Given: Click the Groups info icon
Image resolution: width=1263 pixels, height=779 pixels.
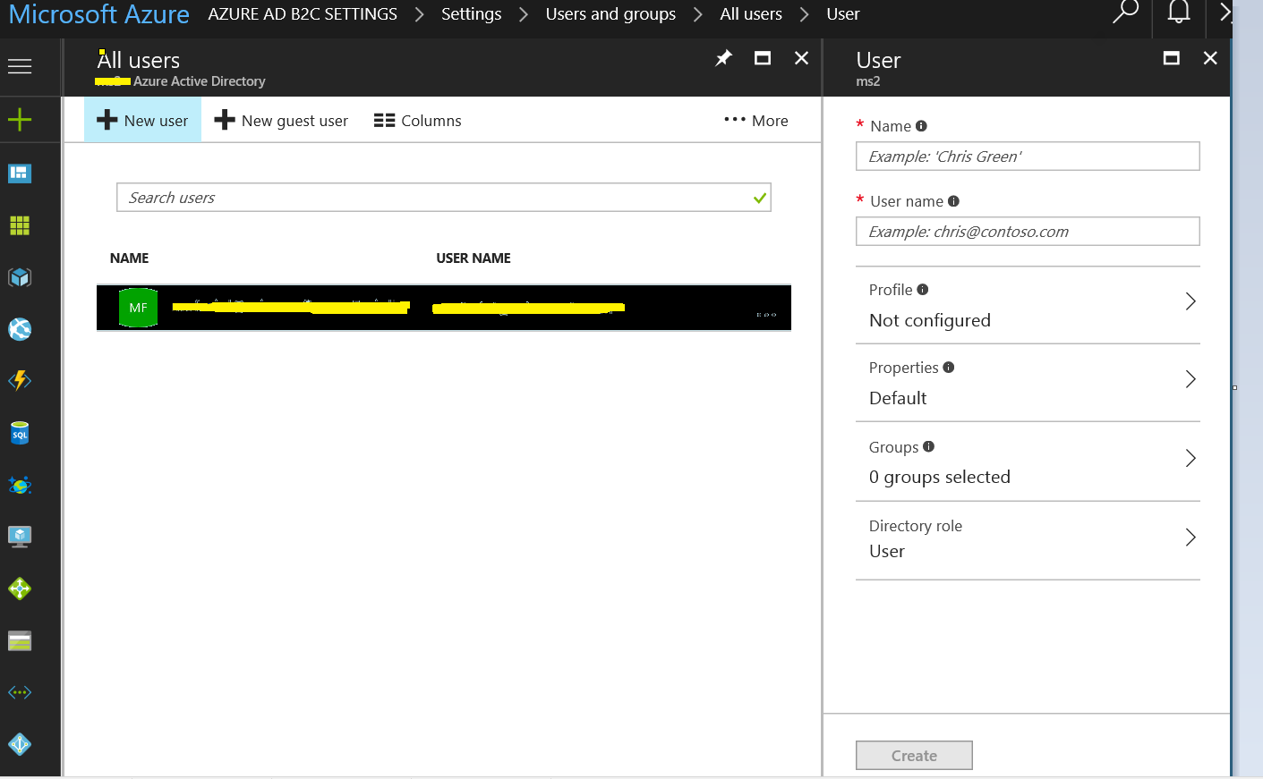Looking at the screenshot, I should (x=928, y=446).
